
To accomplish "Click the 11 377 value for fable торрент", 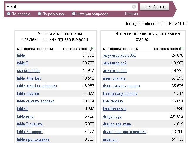I will (88, 93).
